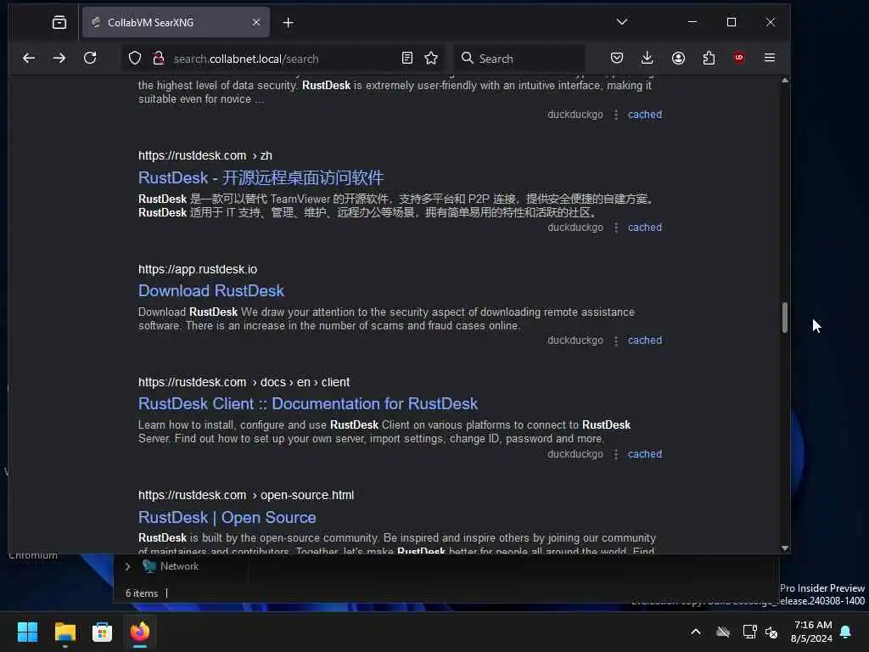Open RustDesk Chinese result title link
869x652 pixels.
tap(261, 178)
